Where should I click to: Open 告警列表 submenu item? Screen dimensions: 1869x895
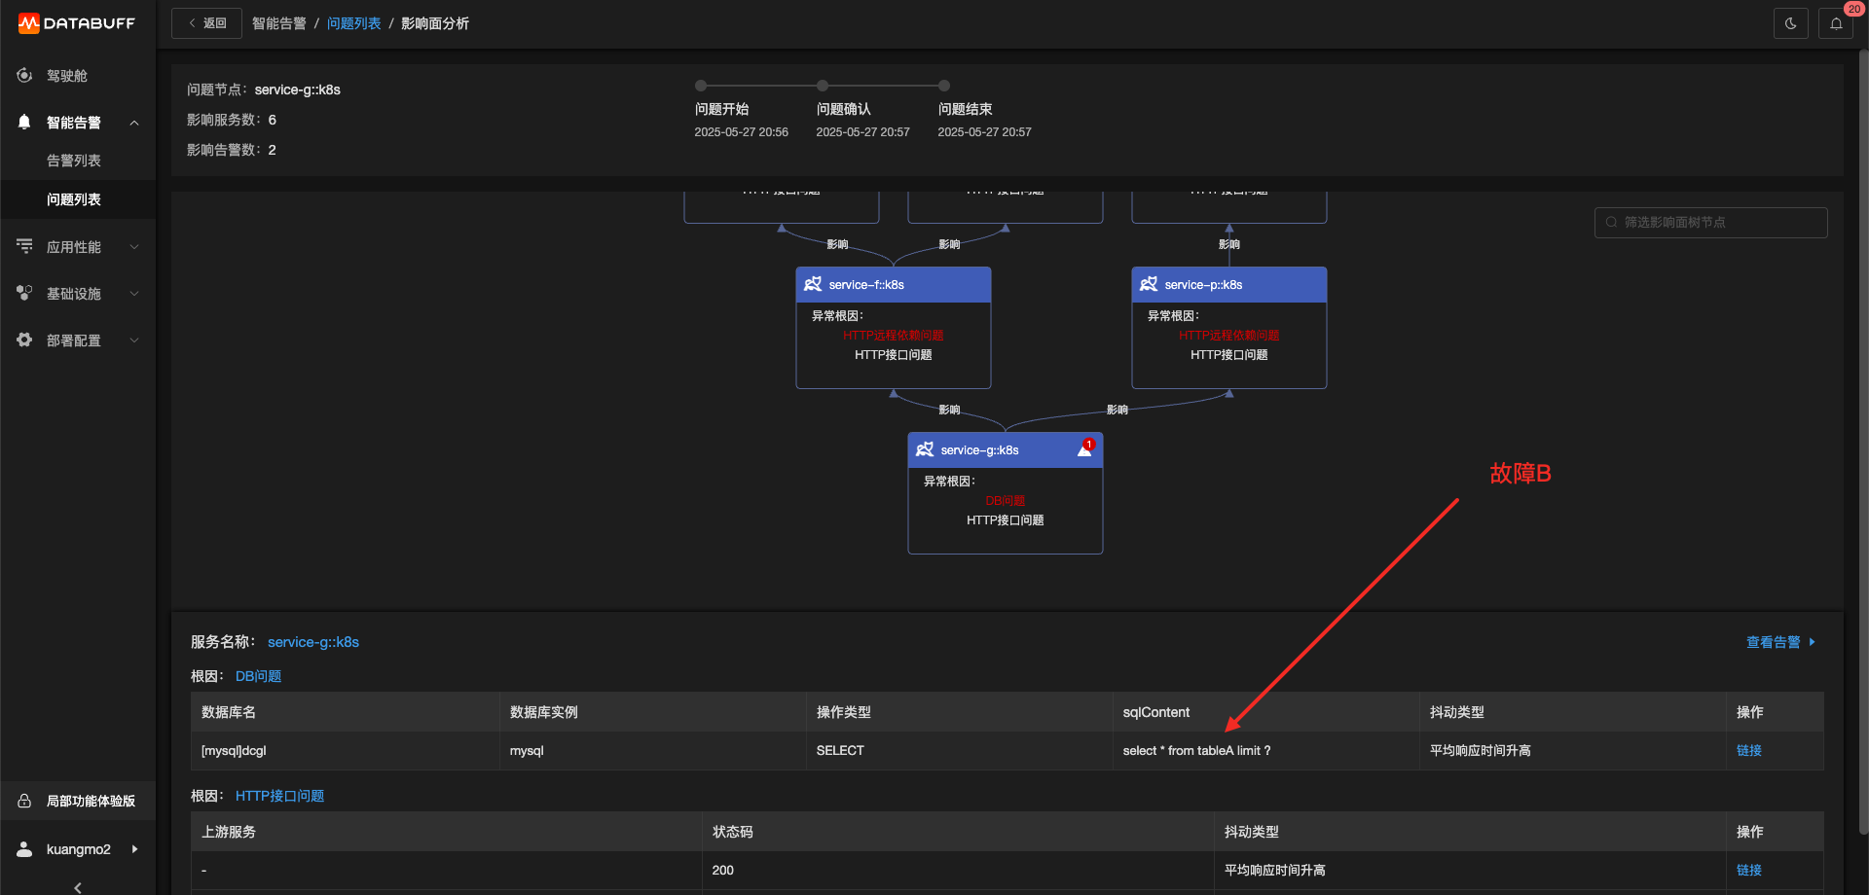pyautogui.click(x=74, y=161)
